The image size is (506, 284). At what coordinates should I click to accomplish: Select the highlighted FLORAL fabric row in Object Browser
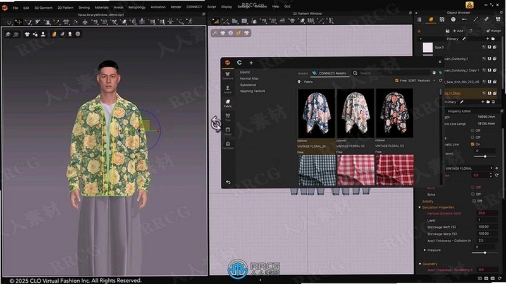(x=471, y=93)
